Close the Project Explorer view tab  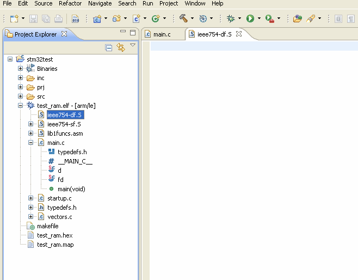(x=64, y=34)
